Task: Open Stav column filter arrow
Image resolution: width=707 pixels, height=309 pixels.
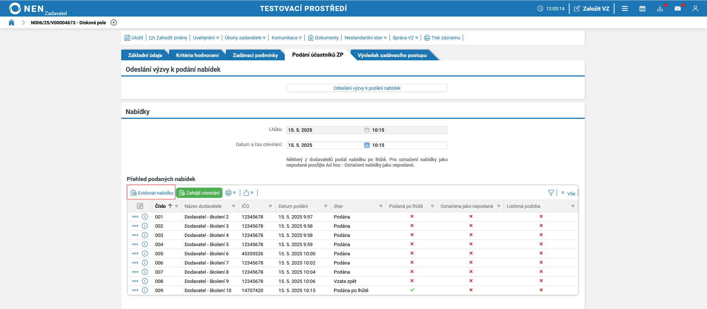Action: (x=381, y=206)
